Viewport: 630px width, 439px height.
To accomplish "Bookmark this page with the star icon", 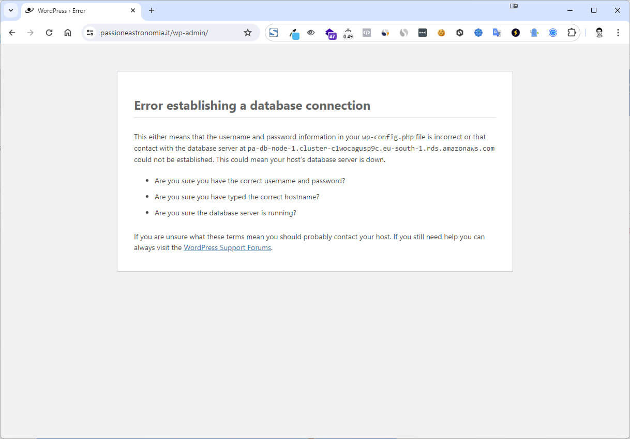I will pyautogui.click(x=248, y=33).
